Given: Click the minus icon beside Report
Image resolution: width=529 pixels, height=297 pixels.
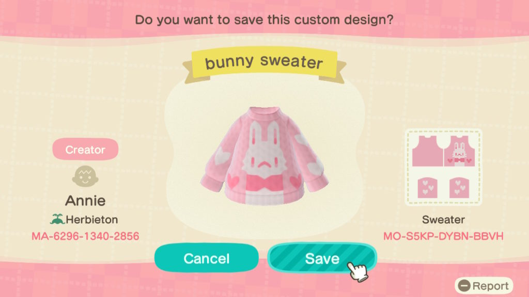Looking at the screenshot, I should tap(464, 286).
